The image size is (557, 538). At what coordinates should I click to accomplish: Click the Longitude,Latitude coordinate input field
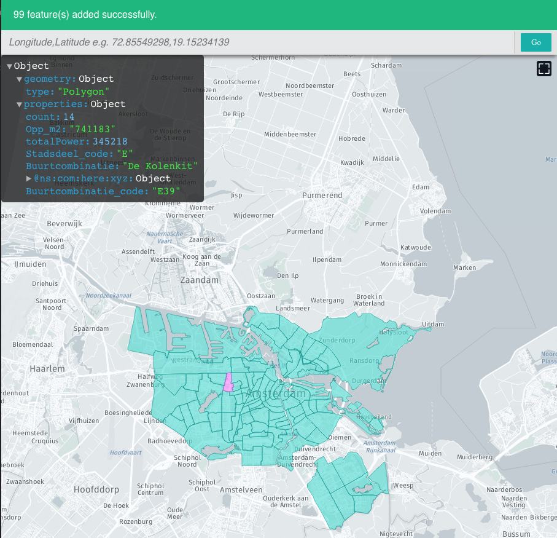pos(246,42)
